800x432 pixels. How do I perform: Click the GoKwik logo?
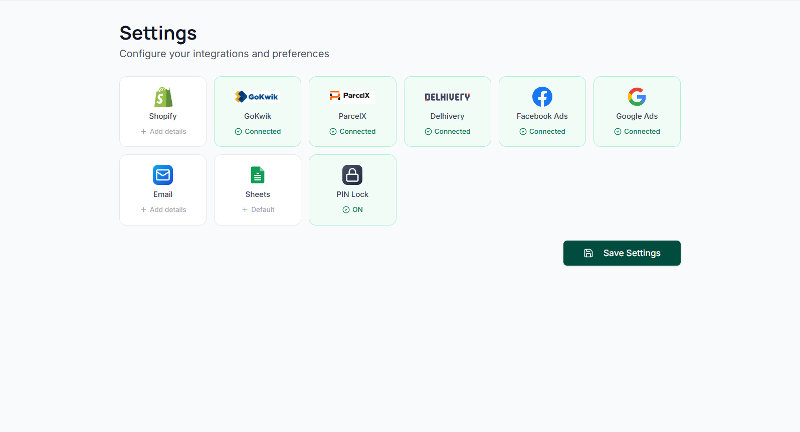257,97
